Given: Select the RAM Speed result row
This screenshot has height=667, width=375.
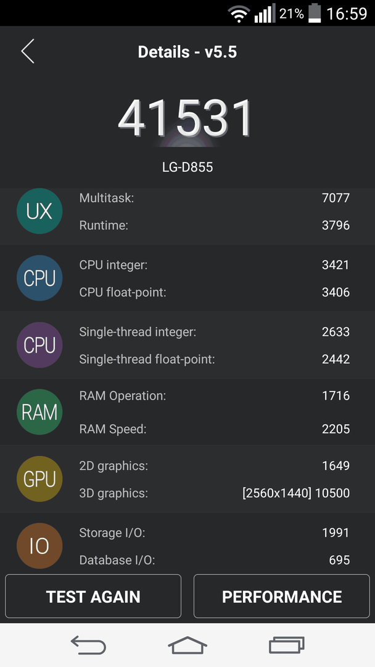Looking at the screenshot, I should (x=215, y=429).
